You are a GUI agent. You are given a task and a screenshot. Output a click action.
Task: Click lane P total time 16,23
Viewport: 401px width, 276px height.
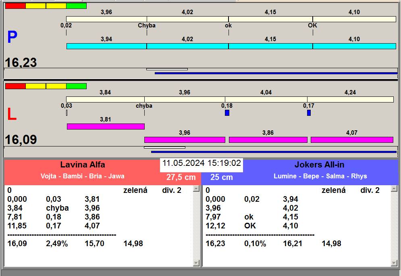coord(21,63)
